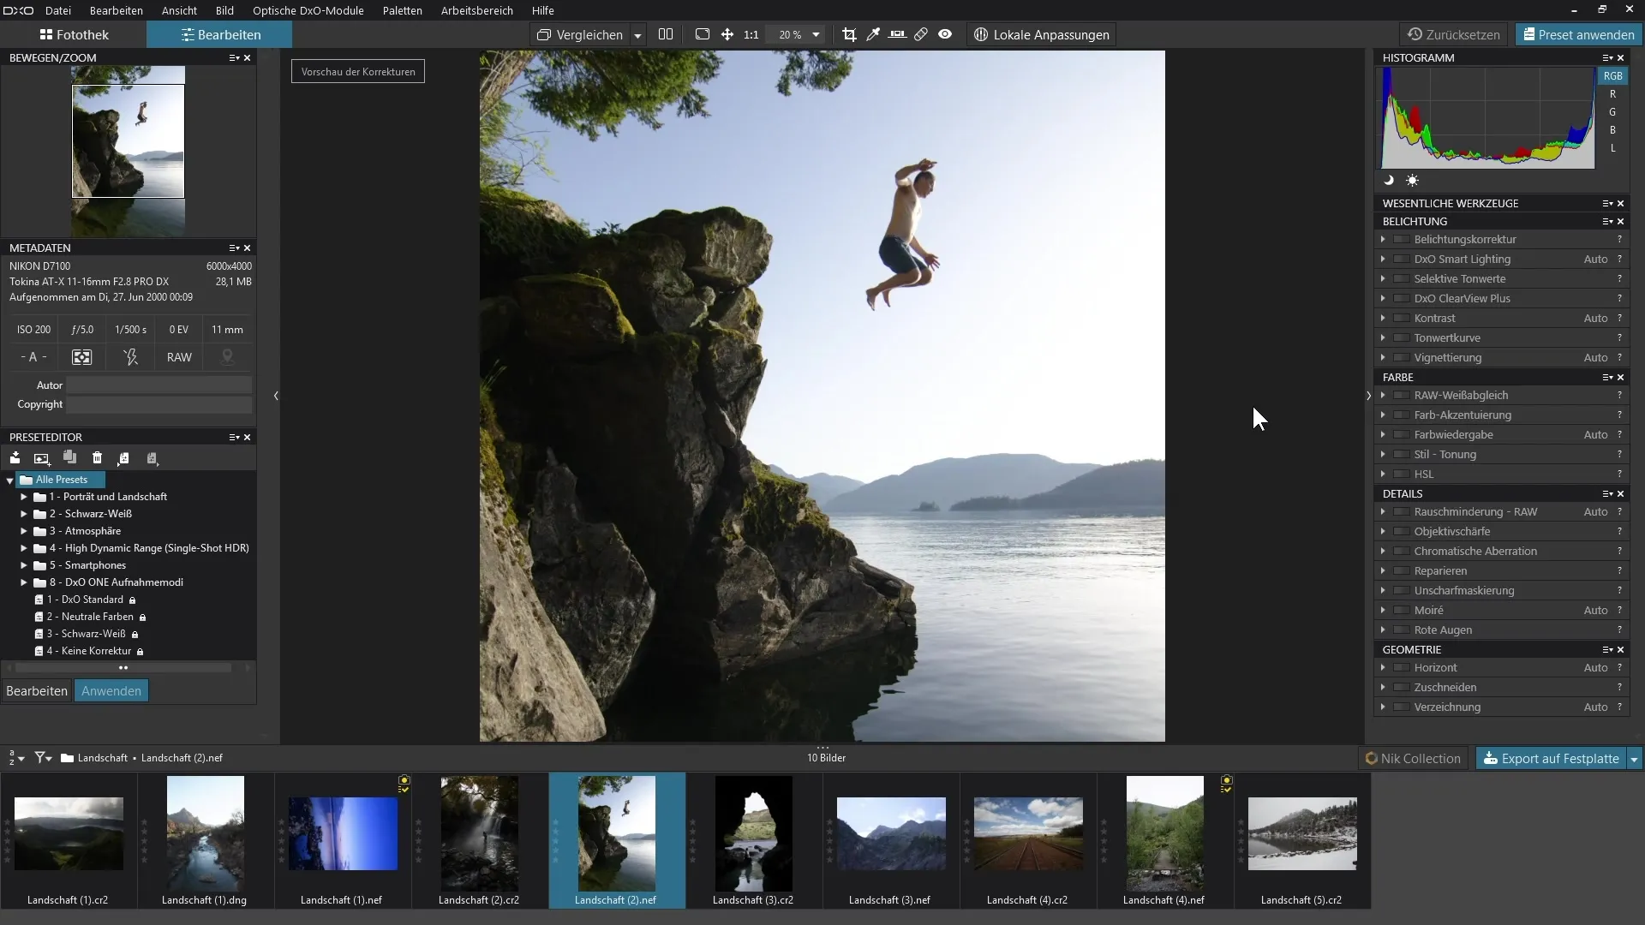Select the repair bandage tool
This screenshot has height=925, width=1645.
tap(921, 34)
